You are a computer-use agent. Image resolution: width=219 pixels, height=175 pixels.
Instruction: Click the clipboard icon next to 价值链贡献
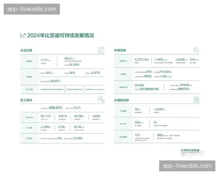click(x=196, y=100)
